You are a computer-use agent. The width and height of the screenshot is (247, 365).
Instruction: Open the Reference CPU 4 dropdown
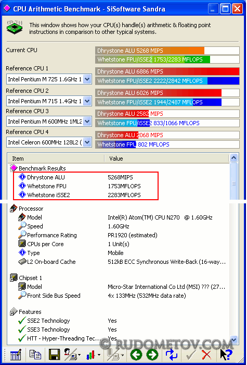(87, 142)
